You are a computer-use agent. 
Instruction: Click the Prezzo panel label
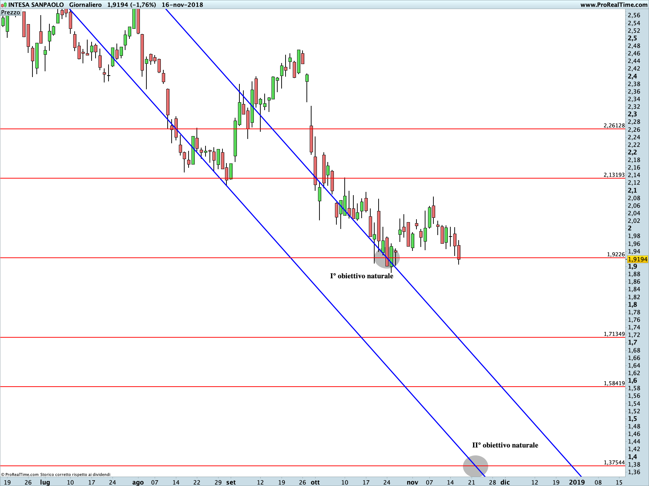(10, 12)
